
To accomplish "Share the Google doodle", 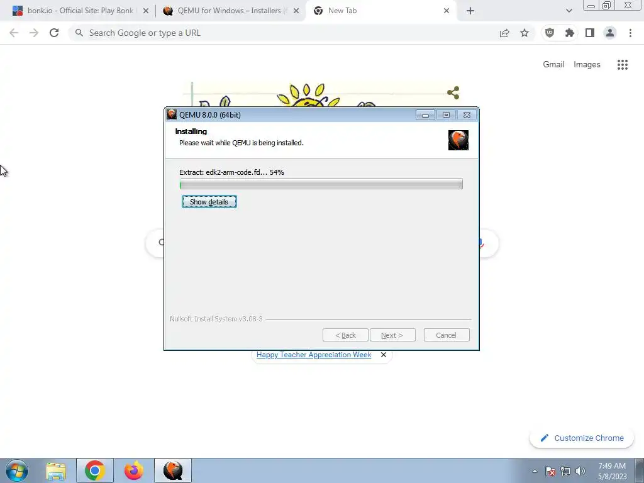I will [453, 92].
